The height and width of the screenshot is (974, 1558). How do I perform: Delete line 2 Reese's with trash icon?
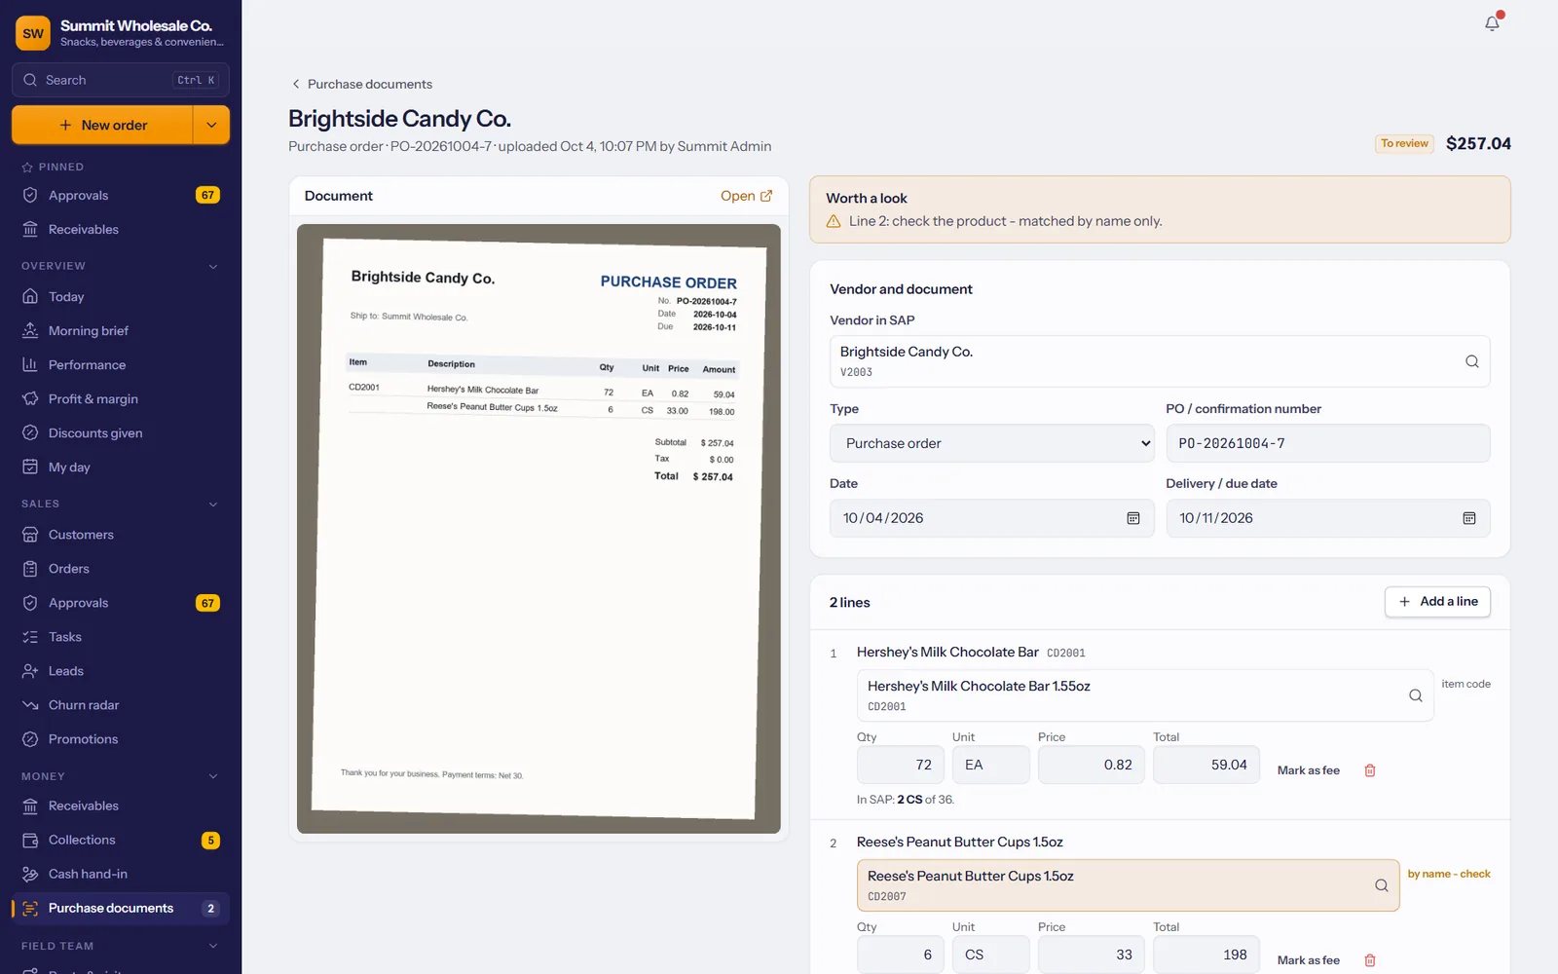click(1370, 960)
